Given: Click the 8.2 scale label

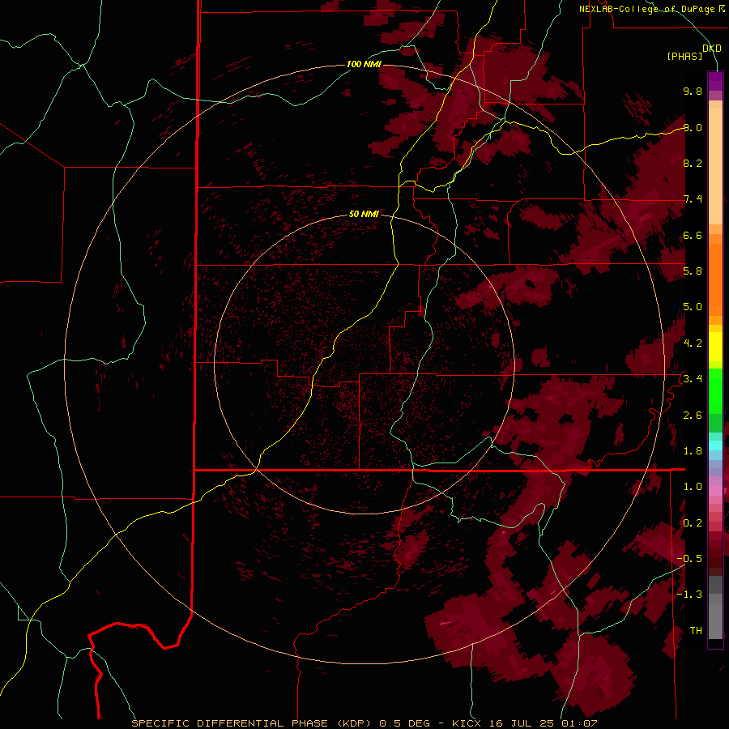Looking at the screenshot, I should [693, 163].
